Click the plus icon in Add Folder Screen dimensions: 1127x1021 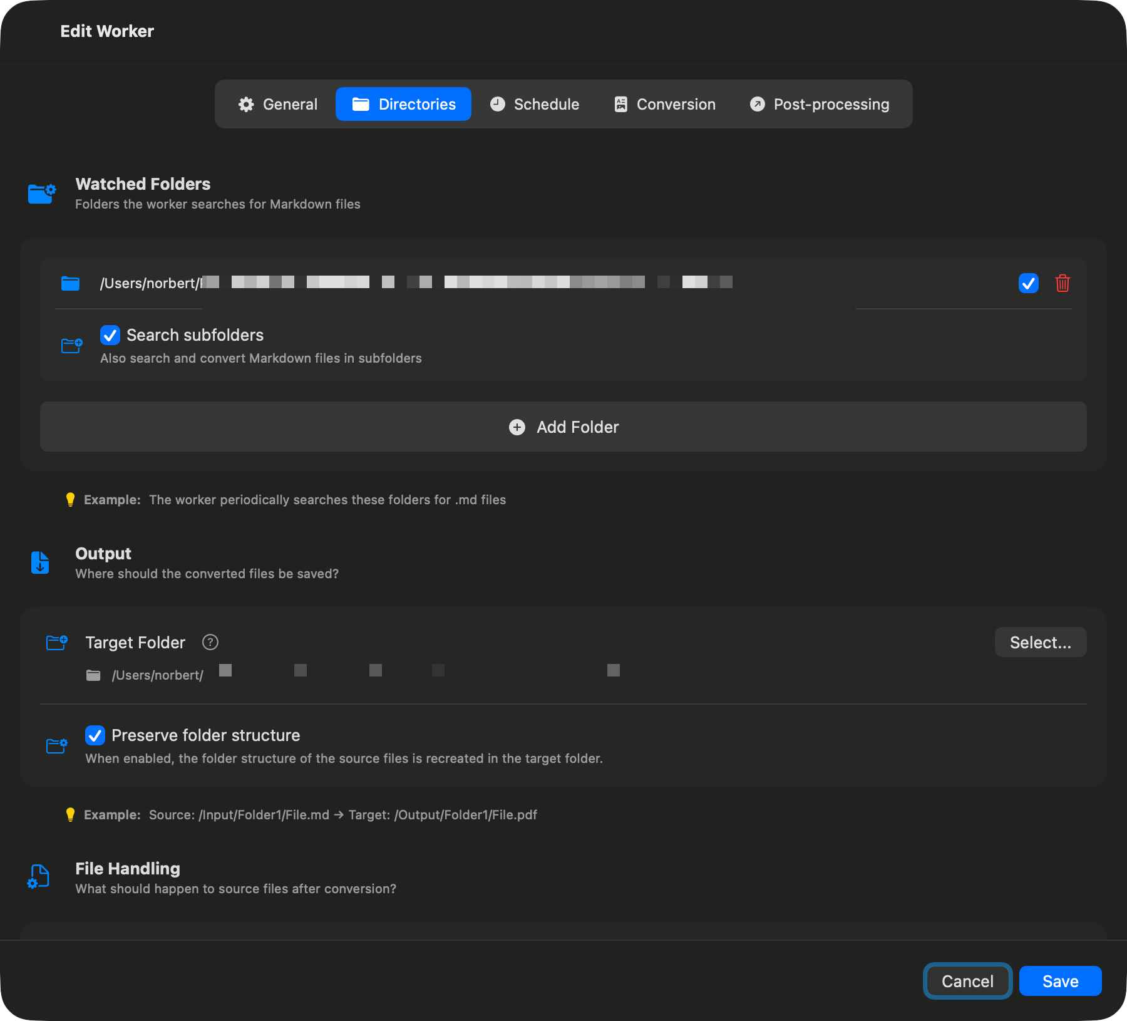coord(517,427)
